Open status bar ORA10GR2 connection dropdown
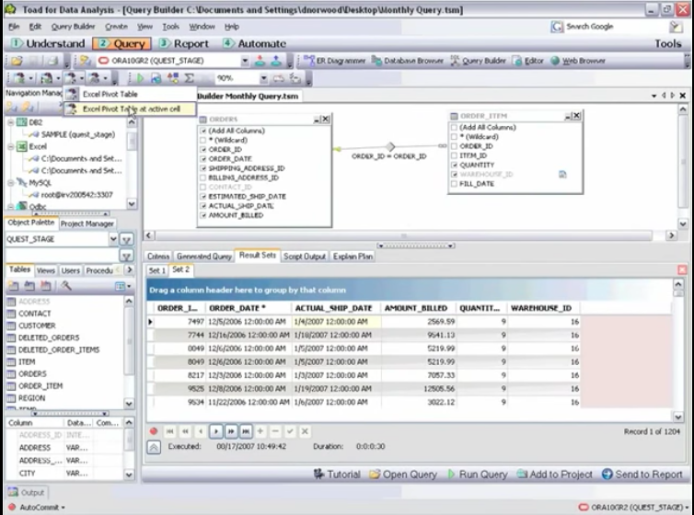 (687, 507)
